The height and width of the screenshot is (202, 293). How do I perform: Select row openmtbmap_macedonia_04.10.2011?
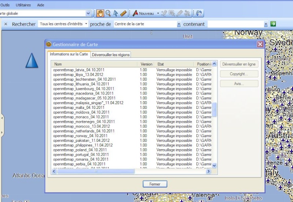[x=132, y=93]
